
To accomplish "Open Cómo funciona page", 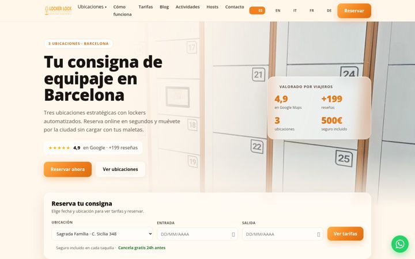I will (x=122, y=10).
